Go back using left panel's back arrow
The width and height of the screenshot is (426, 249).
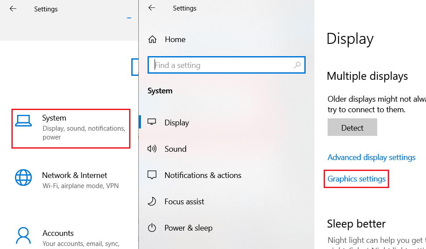(13, 8)
